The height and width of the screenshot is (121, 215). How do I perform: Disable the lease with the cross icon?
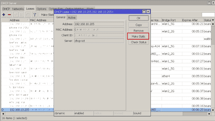pos(21,15)
